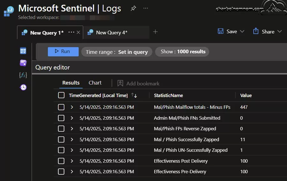Open the Queries panel icon in sidebar
This screenshot has width=287, height=181.
tap(23, 63)
